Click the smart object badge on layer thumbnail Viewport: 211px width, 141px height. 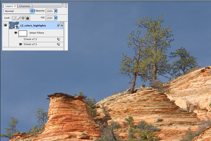click(17, 27)
